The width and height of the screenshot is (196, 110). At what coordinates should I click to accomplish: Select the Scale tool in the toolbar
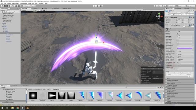(13, 6)
